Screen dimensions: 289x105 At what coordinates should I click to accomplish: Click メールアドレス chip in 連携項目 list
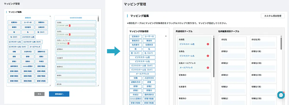(35, 47)
